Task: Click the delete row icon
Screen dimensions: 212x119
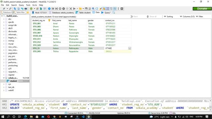Action: pyautogui.click(x=64, y=9)
